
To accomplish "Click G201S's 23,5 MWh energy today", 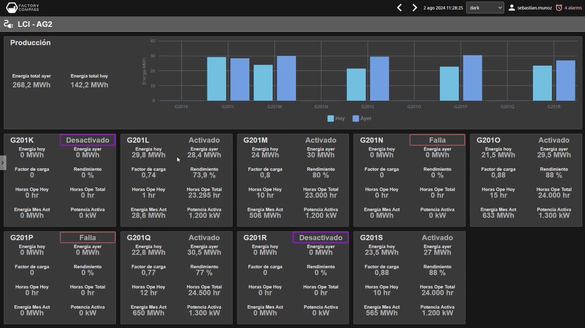I will (381, 253).
